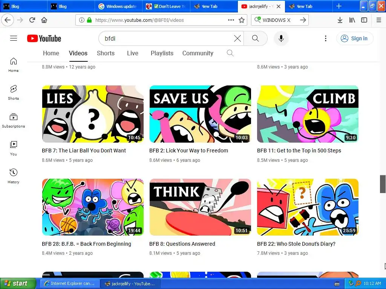The image size is (386, 289).
Task: Open Subscriptions in the sidebar
Action: pyautogui.click(x=14, y=120)
